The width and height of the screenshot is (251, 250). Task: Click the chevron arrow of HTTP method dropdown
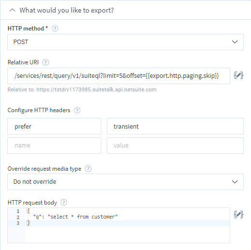coord(235,42)
